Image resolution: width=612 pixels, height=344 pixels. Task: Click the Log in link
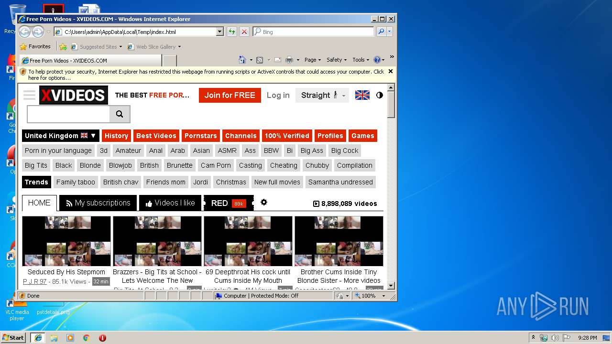point(278,95)
